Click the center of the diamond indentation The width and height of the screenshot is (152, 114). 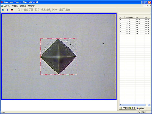tap(58, 56)
